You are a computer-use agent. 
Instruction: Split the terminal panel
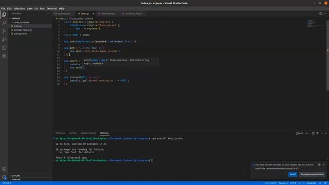[x=313, y=133]
